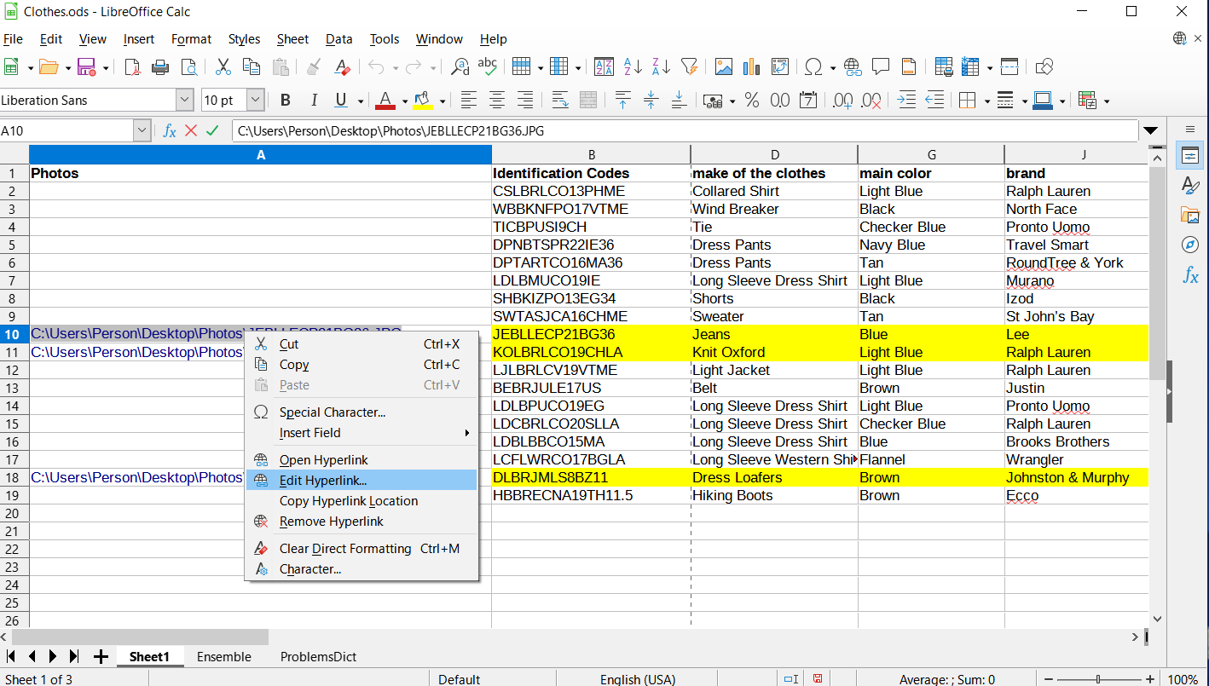Add a new sheet with plus button

[x=101, y=657]
